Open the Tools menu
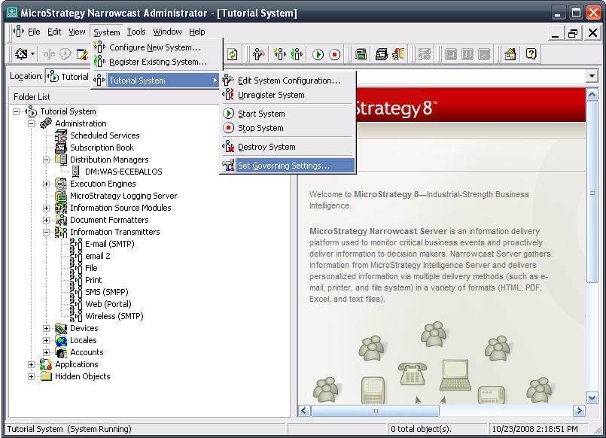The height and width of the screenshot is (438, 606). coord(136,32)
